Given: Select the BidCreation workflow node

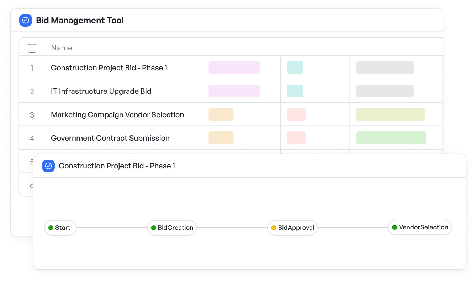Looking at the screenshot, I should tap(172, 228).
